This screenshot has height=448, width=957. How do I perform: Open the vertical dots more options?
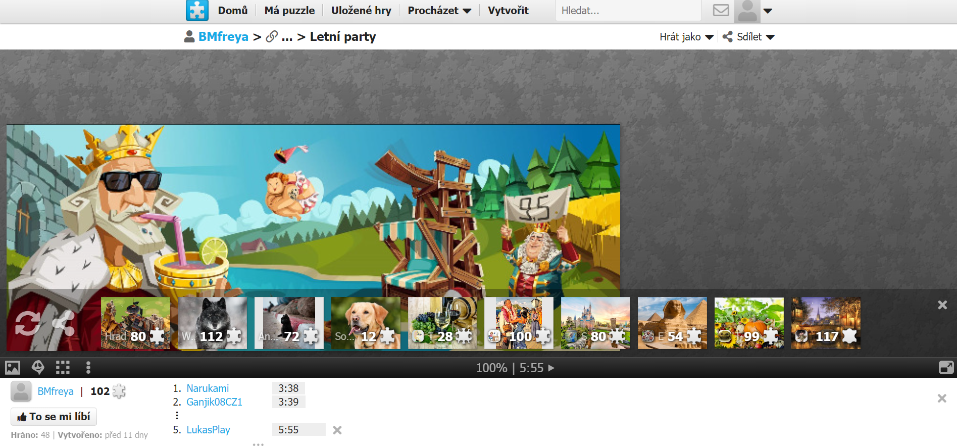88,368
